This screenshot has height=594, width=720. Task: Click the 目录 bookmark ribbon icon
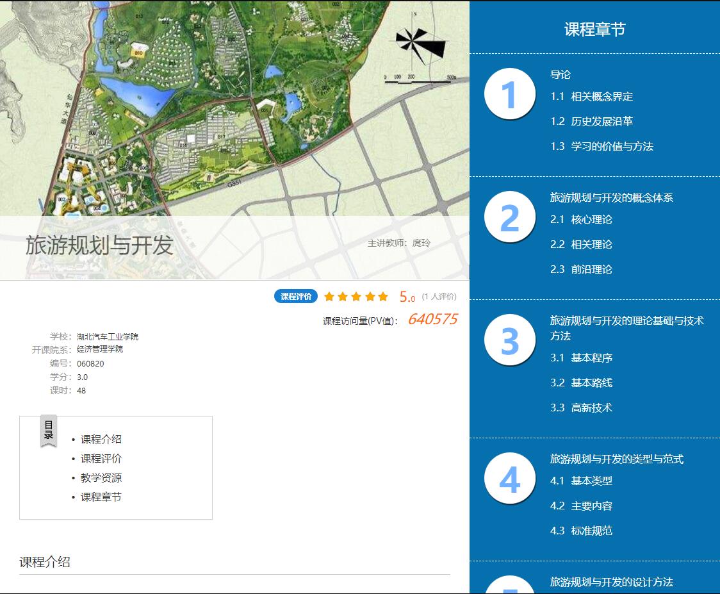click(49, 431)
